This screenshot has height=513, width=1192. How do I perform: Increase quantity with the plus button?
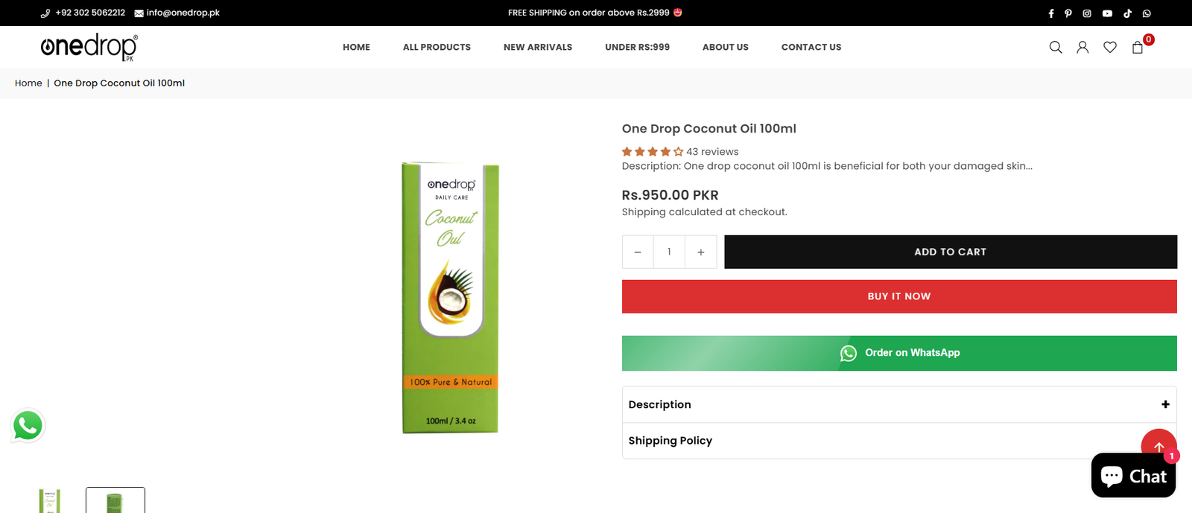click(x=701, y=252)
